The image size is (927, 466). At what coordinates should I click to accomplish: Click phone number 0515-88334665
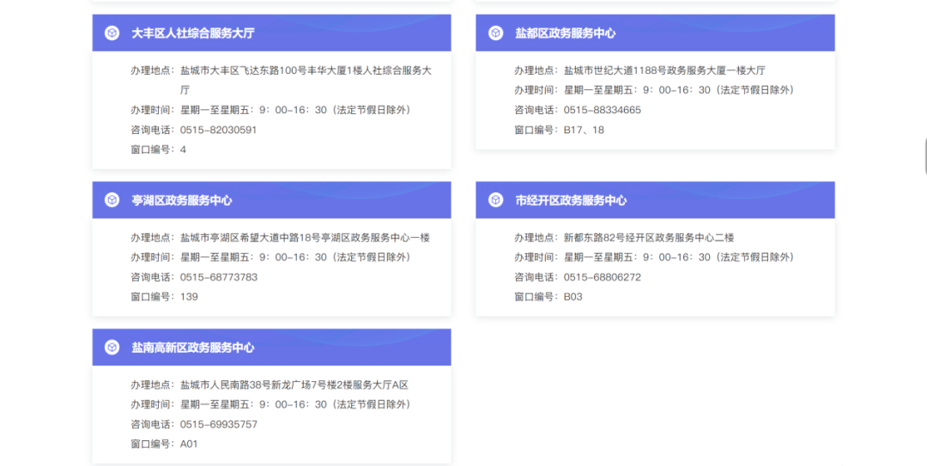[x=602, y=110]
